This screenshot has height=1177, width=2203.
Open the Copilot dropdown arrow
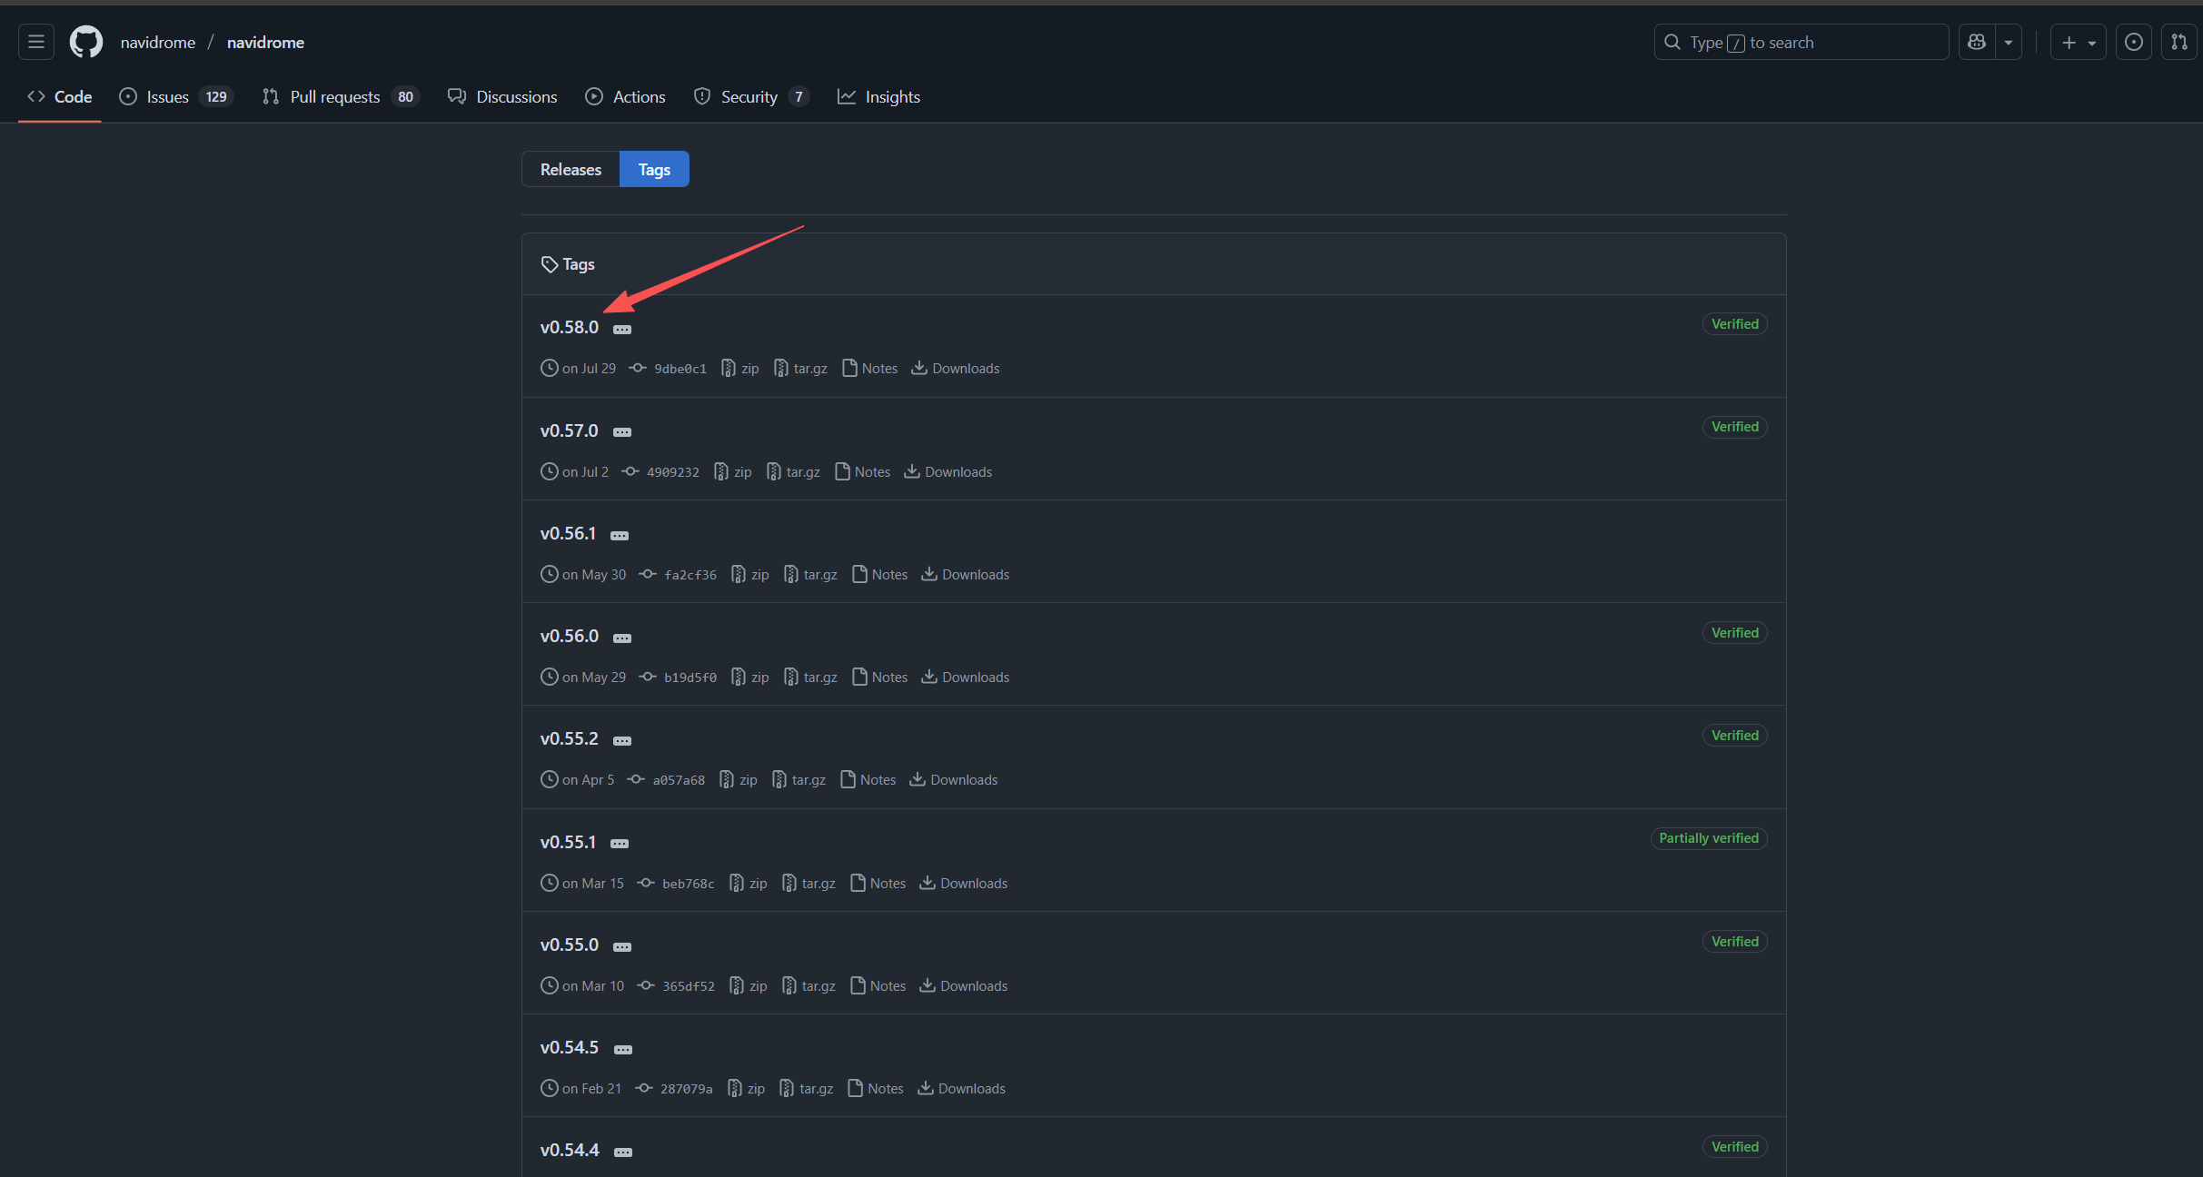point(2009,42)
